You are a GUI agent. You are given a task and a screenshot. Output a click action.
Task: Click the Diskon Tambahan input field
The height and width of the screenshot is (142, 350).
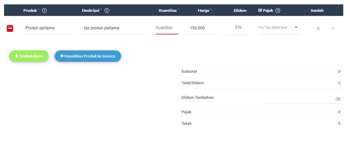click(302, 99)
